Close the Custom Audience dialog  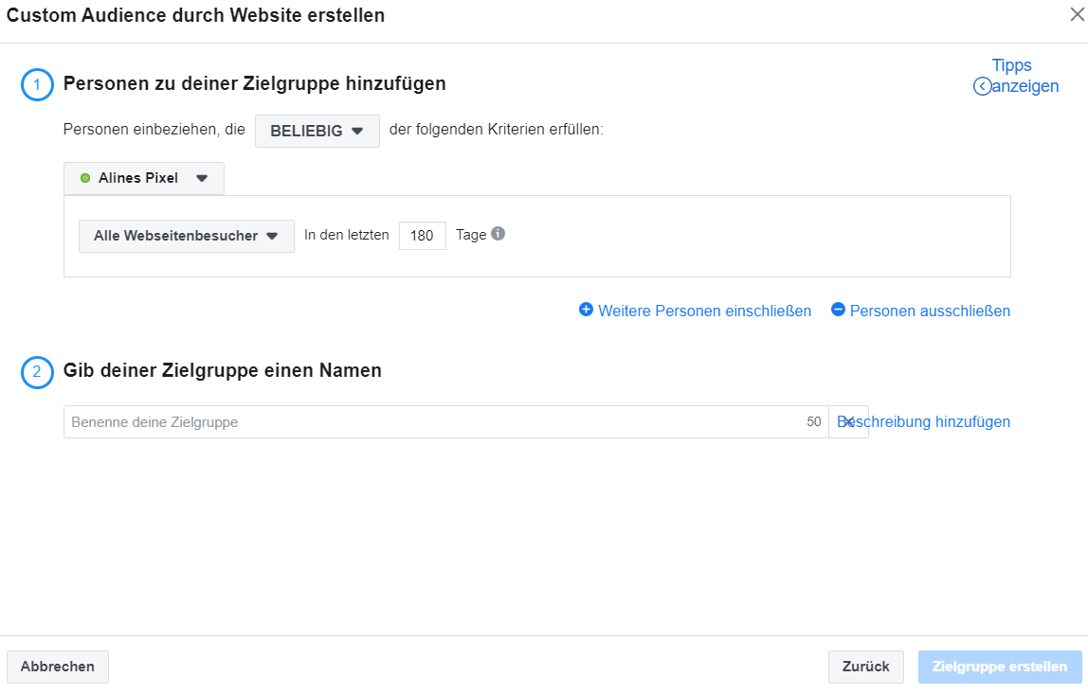[1077, 14]
